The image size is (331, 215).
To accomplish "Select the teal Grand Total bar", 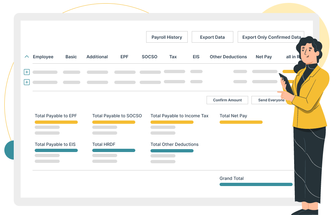I will click(x=256, y=185).
